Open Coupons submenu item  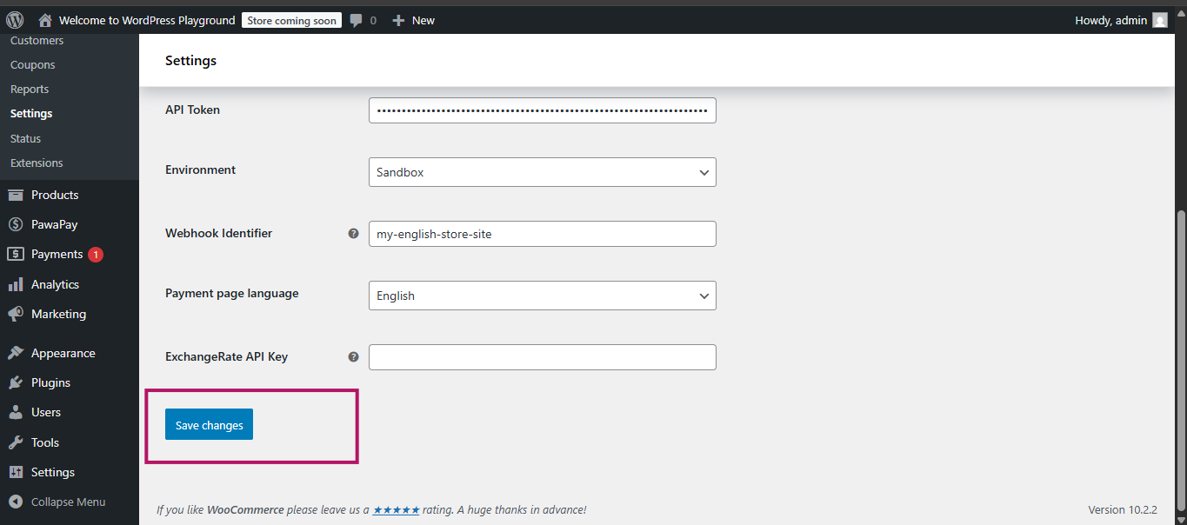coord(32,64)
